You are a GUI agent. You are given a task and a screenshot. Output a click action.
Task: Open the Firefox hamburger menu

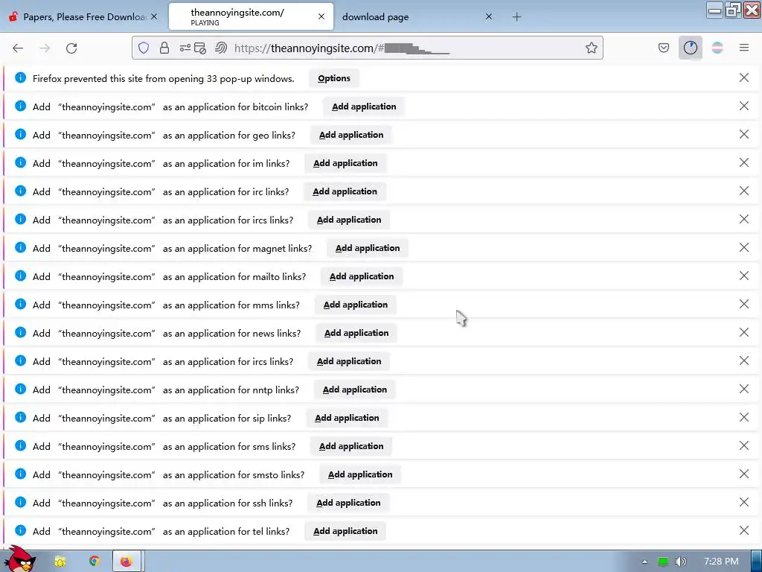743,48
